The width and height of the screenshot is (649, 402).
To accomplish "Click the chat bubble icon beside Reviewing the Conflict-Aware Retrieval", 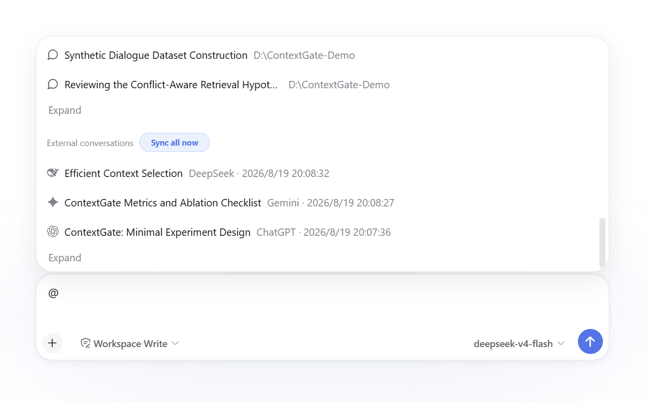I will pyautogui.click(x=53, y=84).
